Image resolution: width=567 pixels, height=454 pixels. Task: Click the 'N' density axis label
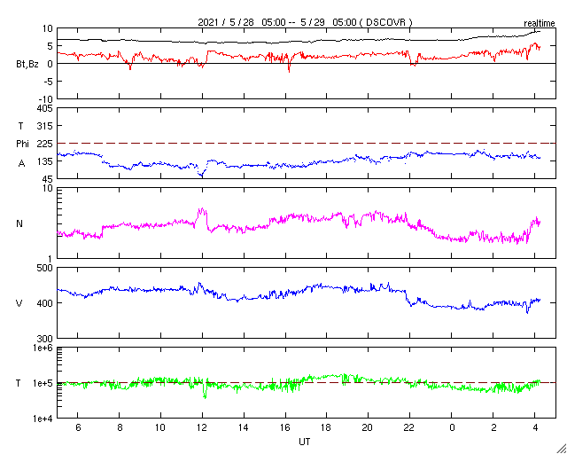point(19,223)
